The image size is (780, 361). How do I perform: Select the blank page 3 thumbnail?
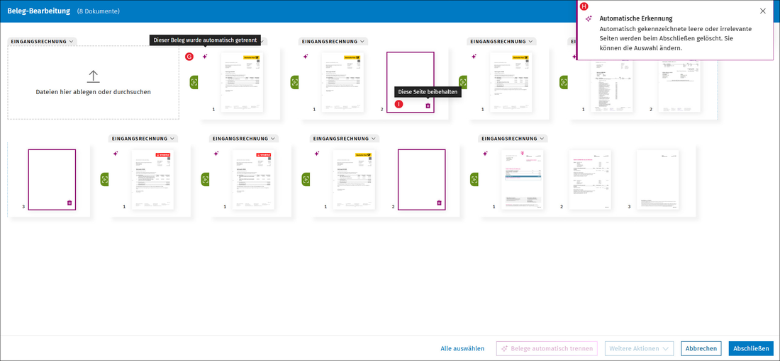52,180
